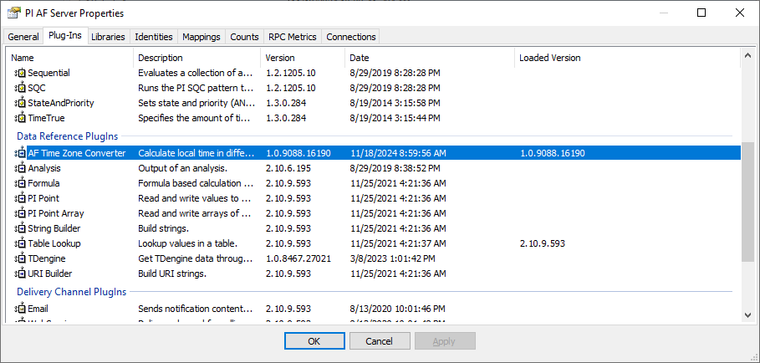
Task: Click the String Builder plug-in icon
Action: point(20,228)
